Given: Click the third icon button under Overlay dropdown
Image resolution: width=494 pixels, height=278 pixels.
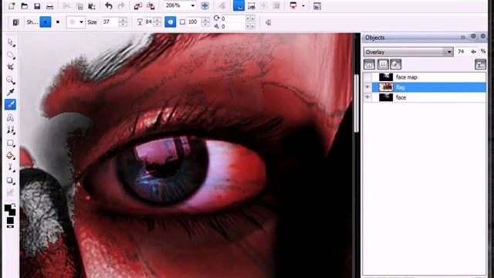Looking at the screenshot, I should click(x=396, y=65).
